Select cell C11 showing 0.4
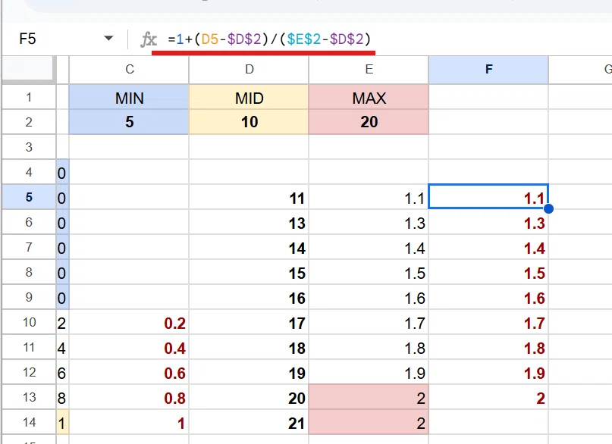 [x=129, y=347]
